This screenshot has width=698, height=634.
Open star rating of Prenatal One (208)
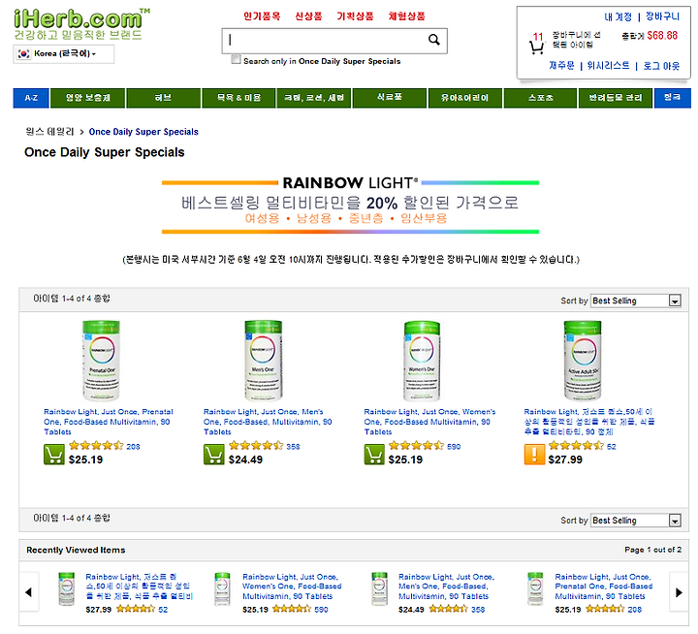(96, 445)
